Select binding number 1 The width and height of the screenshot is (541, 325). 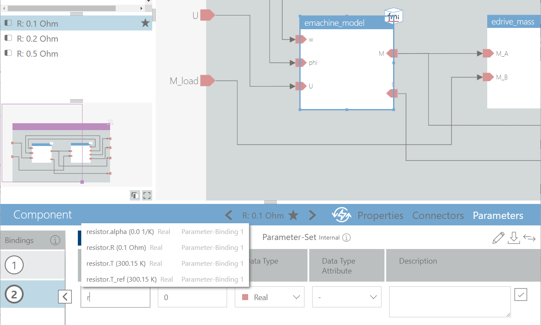14,266
